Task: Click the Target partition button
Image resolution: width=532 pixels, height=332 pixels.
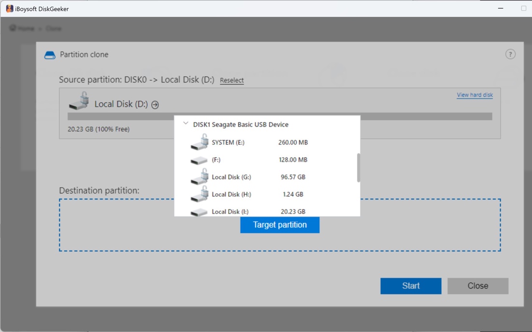Action: (x=280, y=225)
